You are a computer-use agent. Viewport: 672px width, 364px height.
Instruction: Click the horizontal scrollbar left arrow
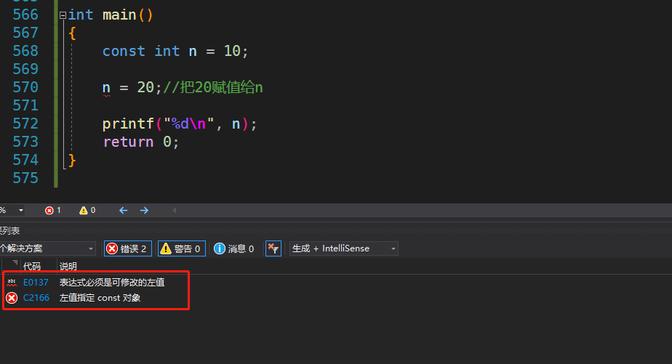[174, 210]
